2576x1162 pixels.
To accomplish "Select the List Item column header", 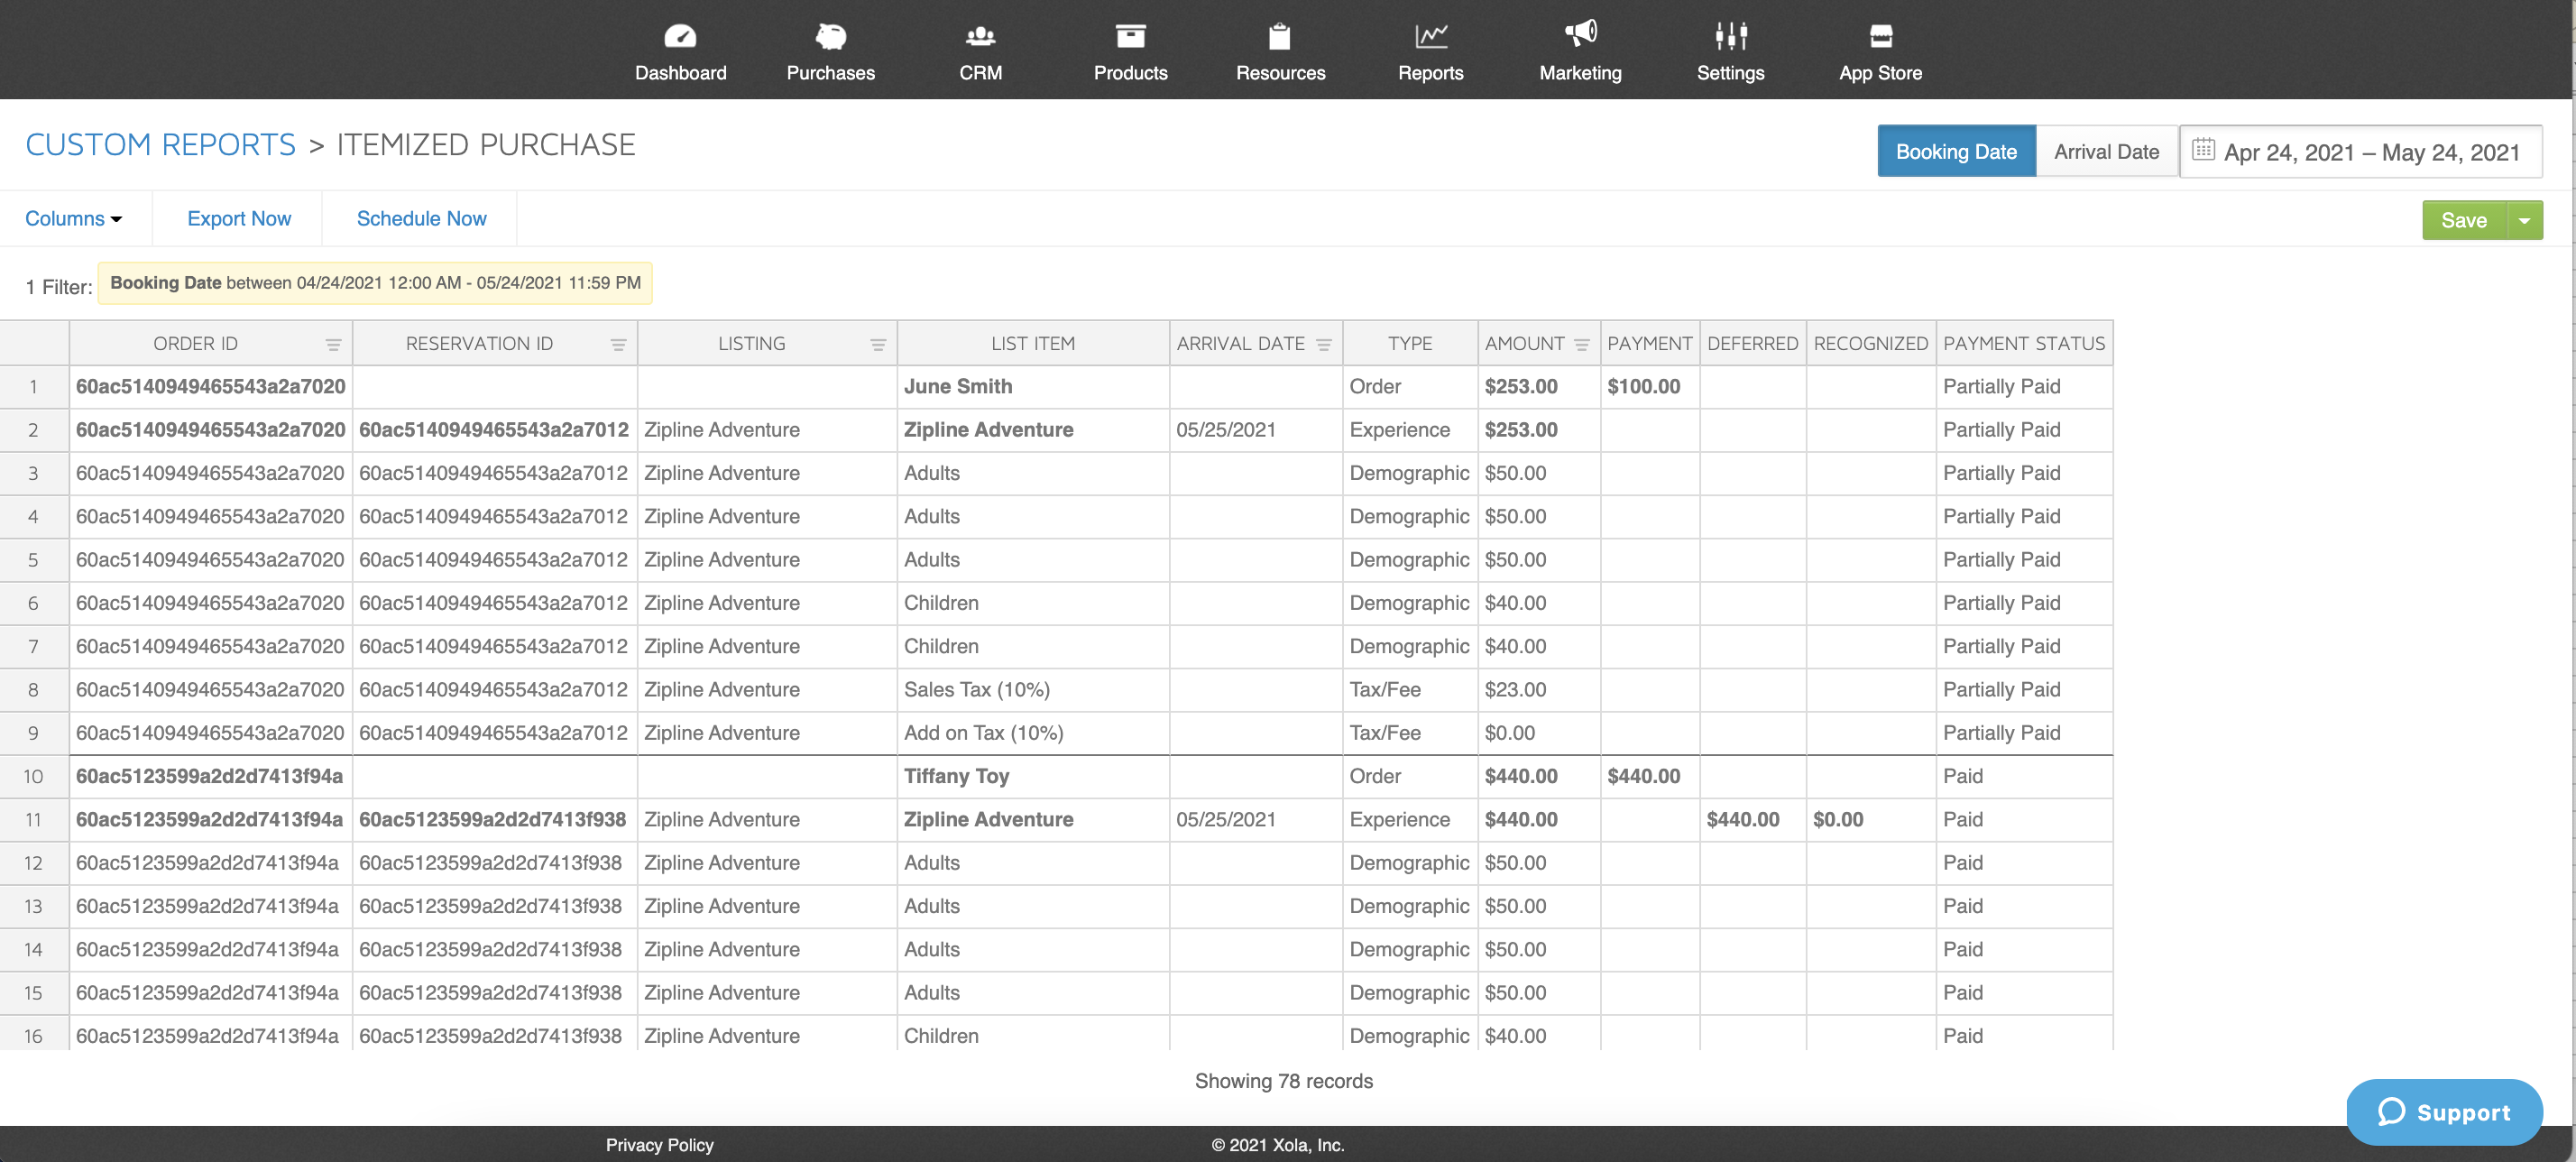I will tap(1033, 344).
